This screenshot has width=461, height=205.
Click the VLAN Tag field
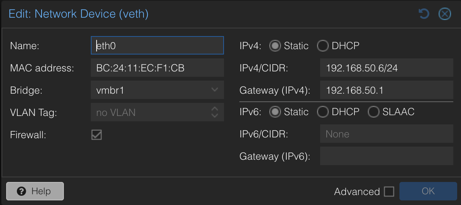click(150, 112)
